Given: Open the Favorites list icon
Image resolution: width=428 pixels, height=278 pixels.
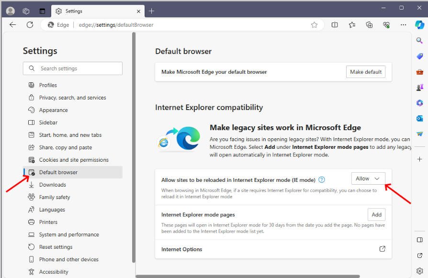Looking at the screenshot, I should pyautogui.click(x=352, y=25).
